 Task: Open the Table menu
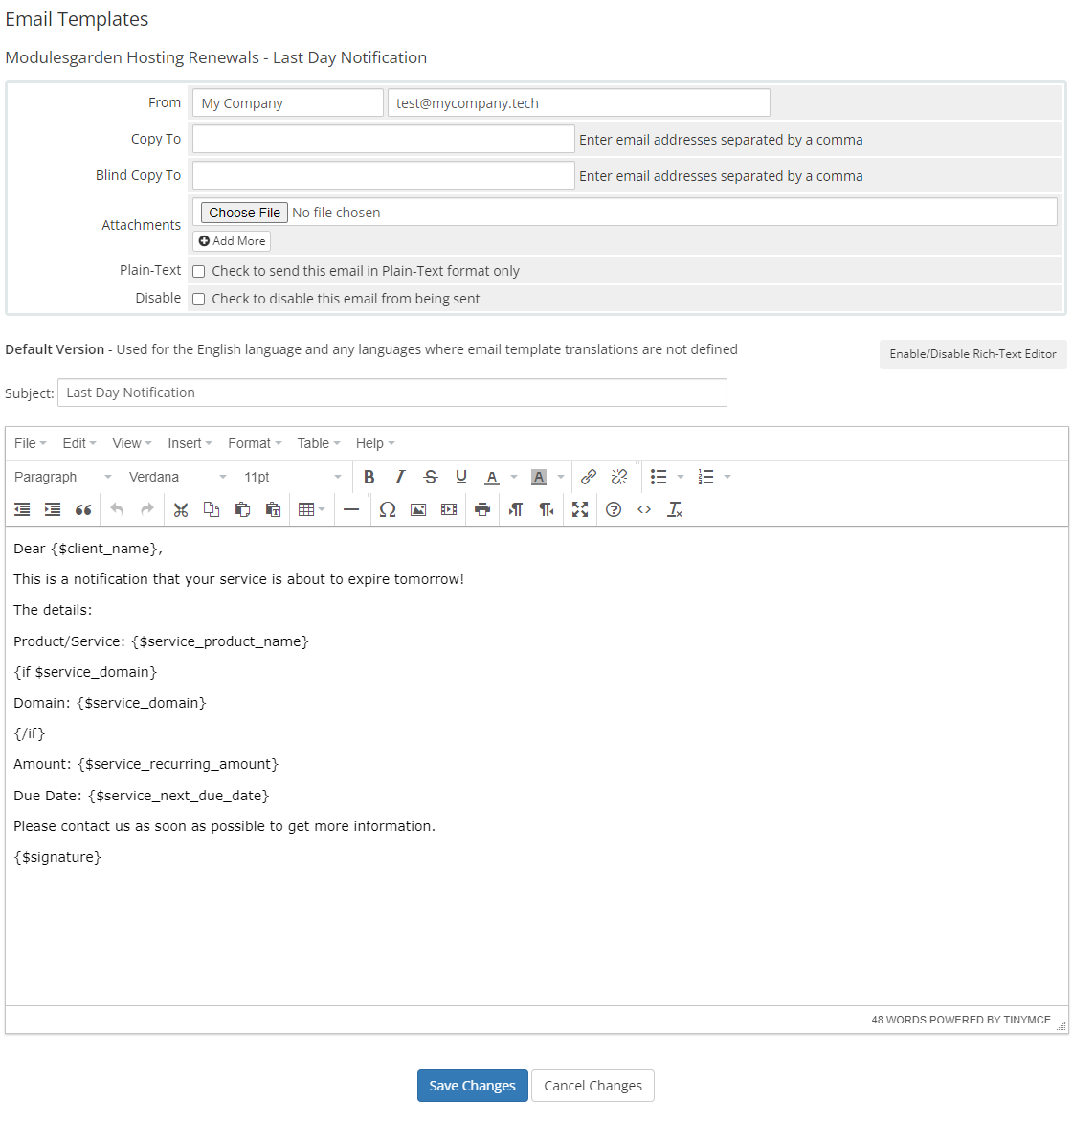[x=318, y=443]
